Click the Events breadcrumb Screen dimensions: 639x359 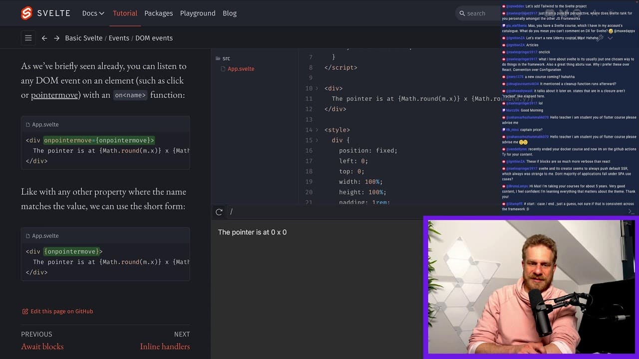[119, 38]
